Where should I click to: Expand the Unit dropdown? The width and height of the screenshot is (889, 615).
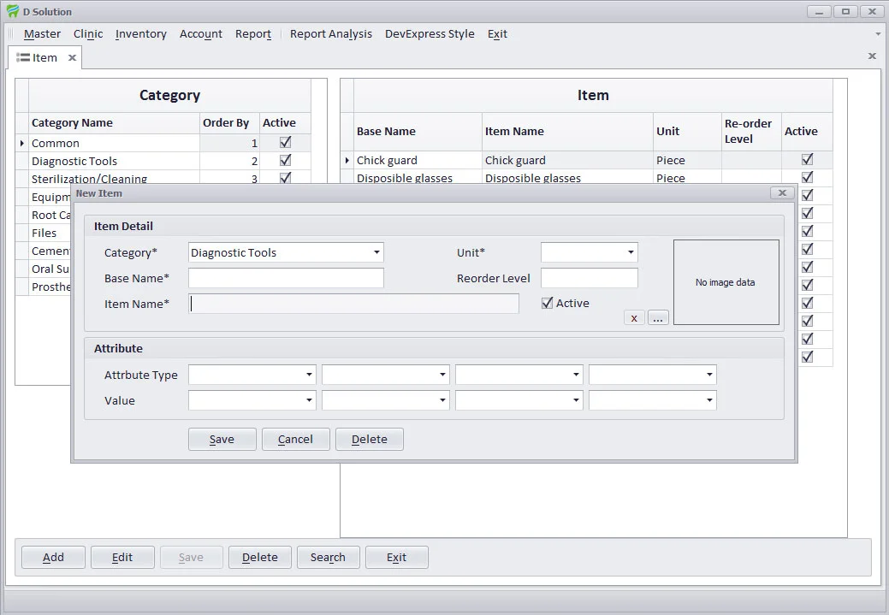[631, 252]
